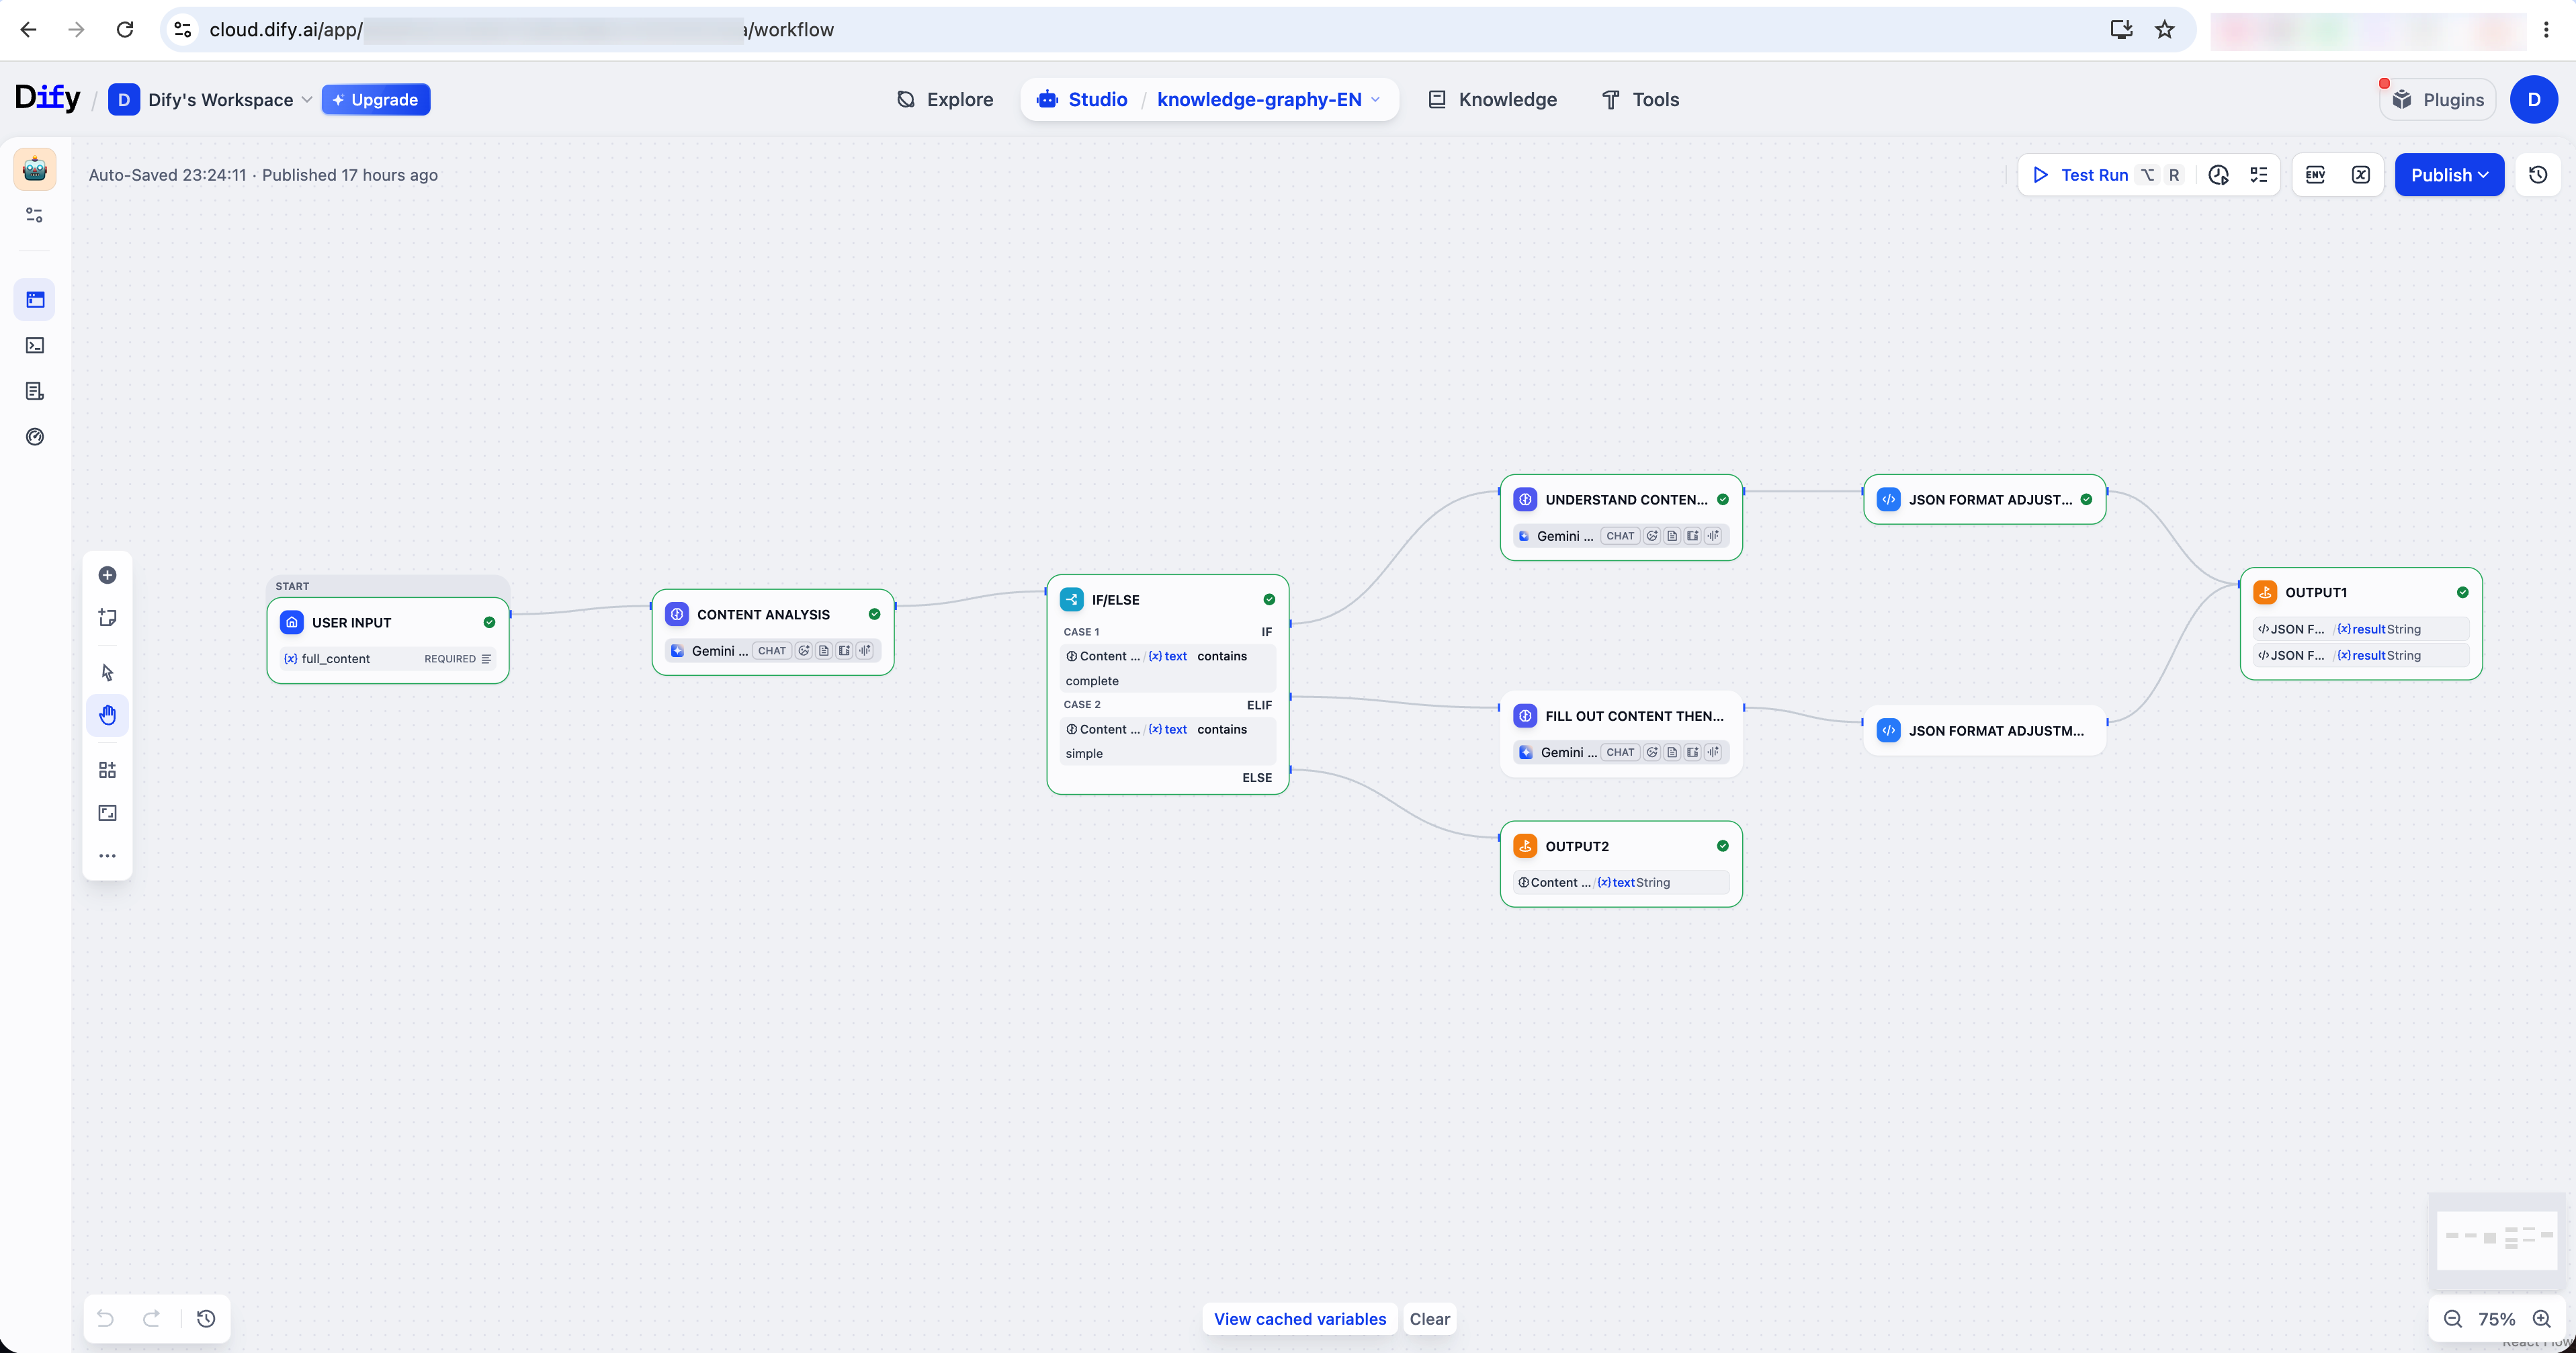This screenshot has height=1353, width=2576.
Task: Click the browser back arrow
Action: click(28, 29)
